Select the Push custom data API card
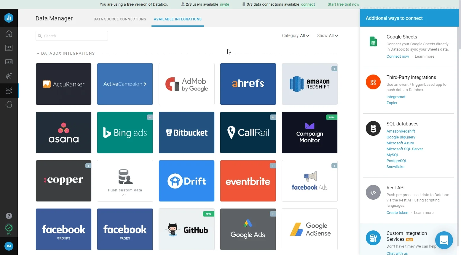 coord(125,181)
